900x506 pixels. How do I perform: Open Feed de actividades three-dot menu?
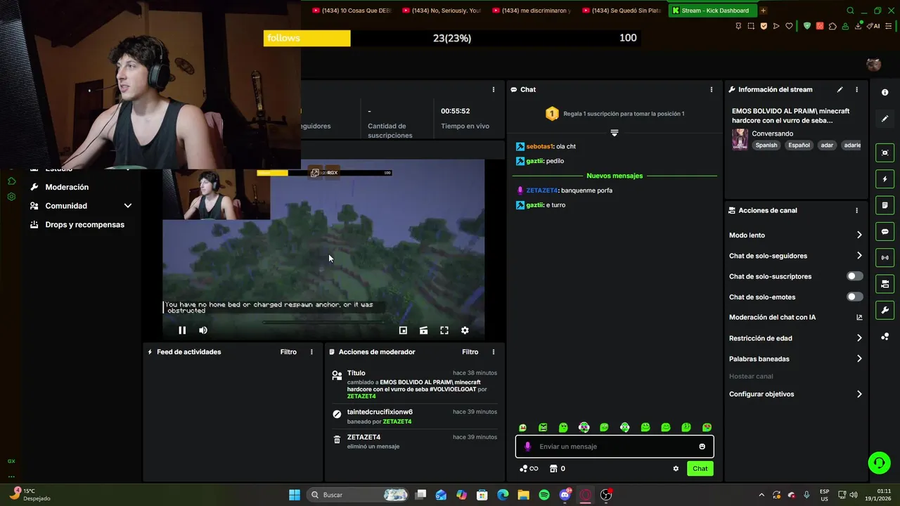pos(311,352)
